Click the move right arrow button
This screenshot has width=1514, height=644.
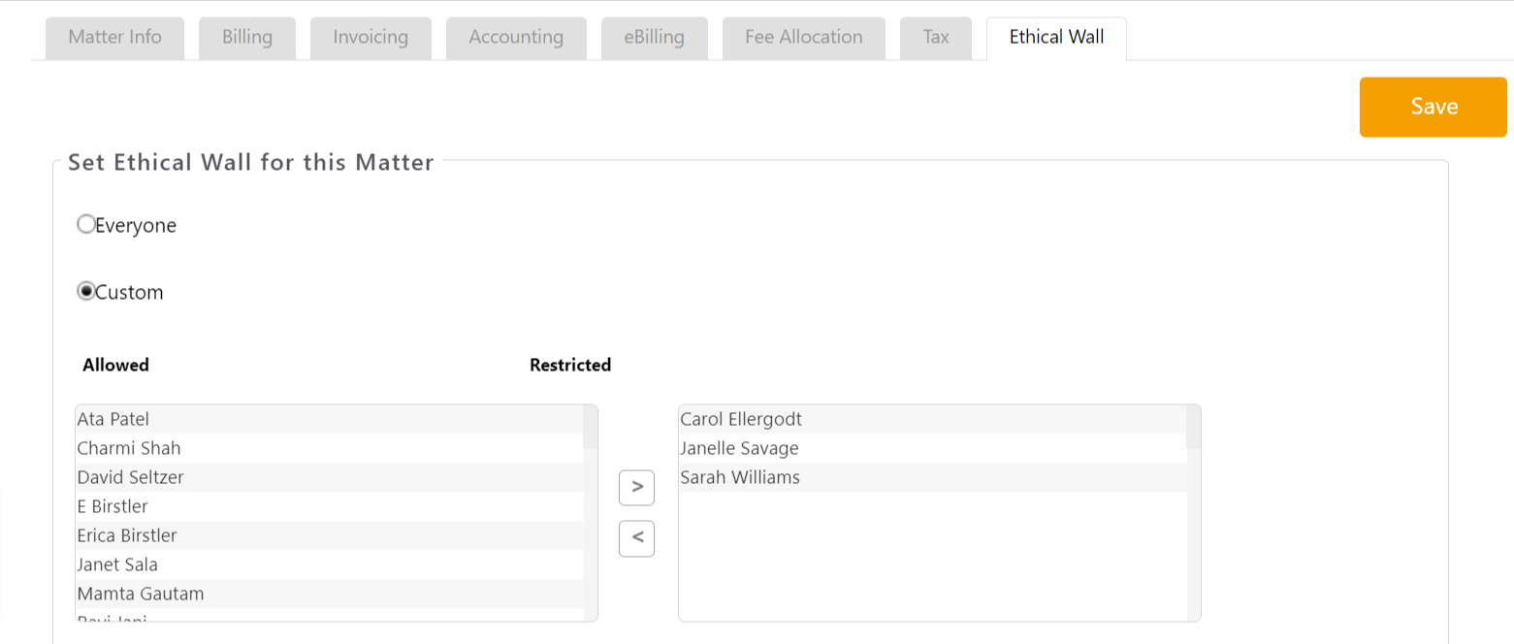tap(636, 487)
